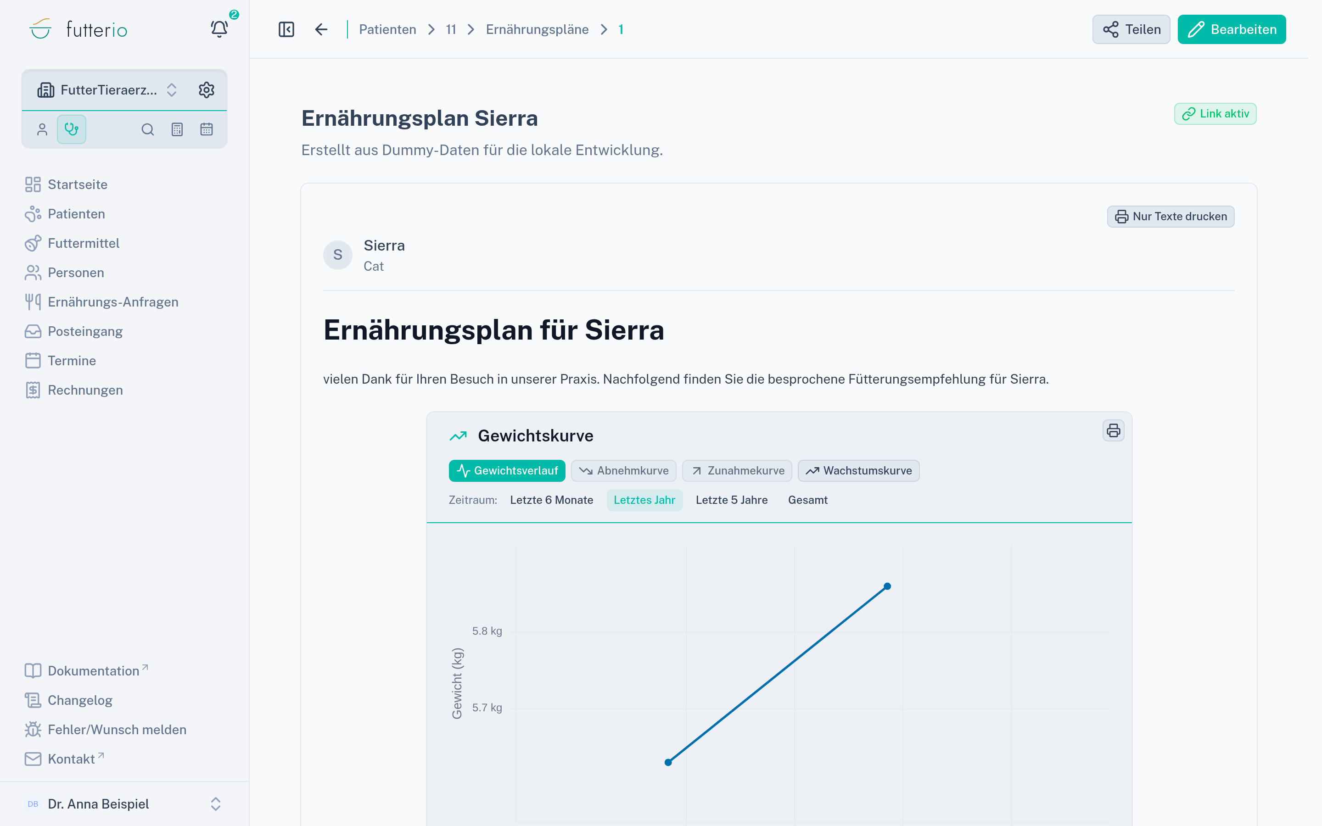Open the Changelog entry
Screen dimensions: 1322x826
pos(124,700)
